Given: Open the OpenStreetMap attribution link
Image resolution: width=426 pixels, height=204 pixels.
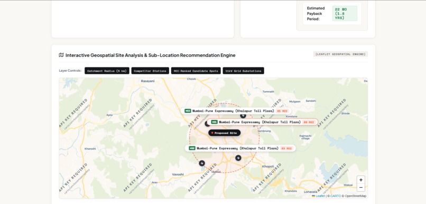Looking at the screenshot, I should tap(355, 196).
